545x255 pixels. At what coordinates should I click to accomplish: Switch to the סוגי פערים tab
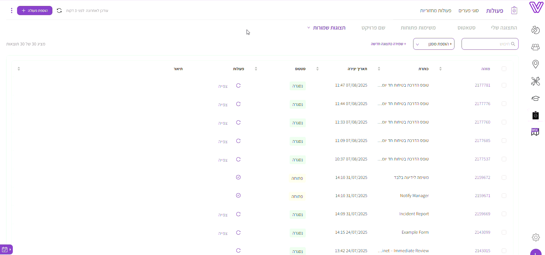[x=468, y=11]
